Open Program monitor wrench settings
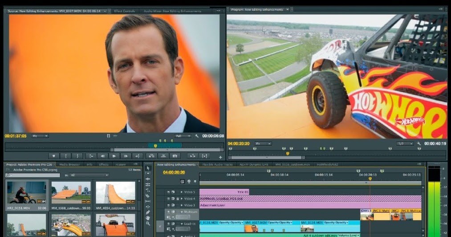Screen dimensions: 451x237 419,143
